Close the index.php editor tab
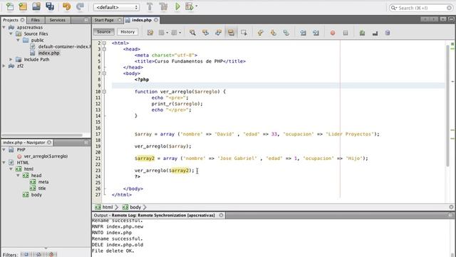Image resolution: width=456 pixels, height=257 pixels. 156,20
